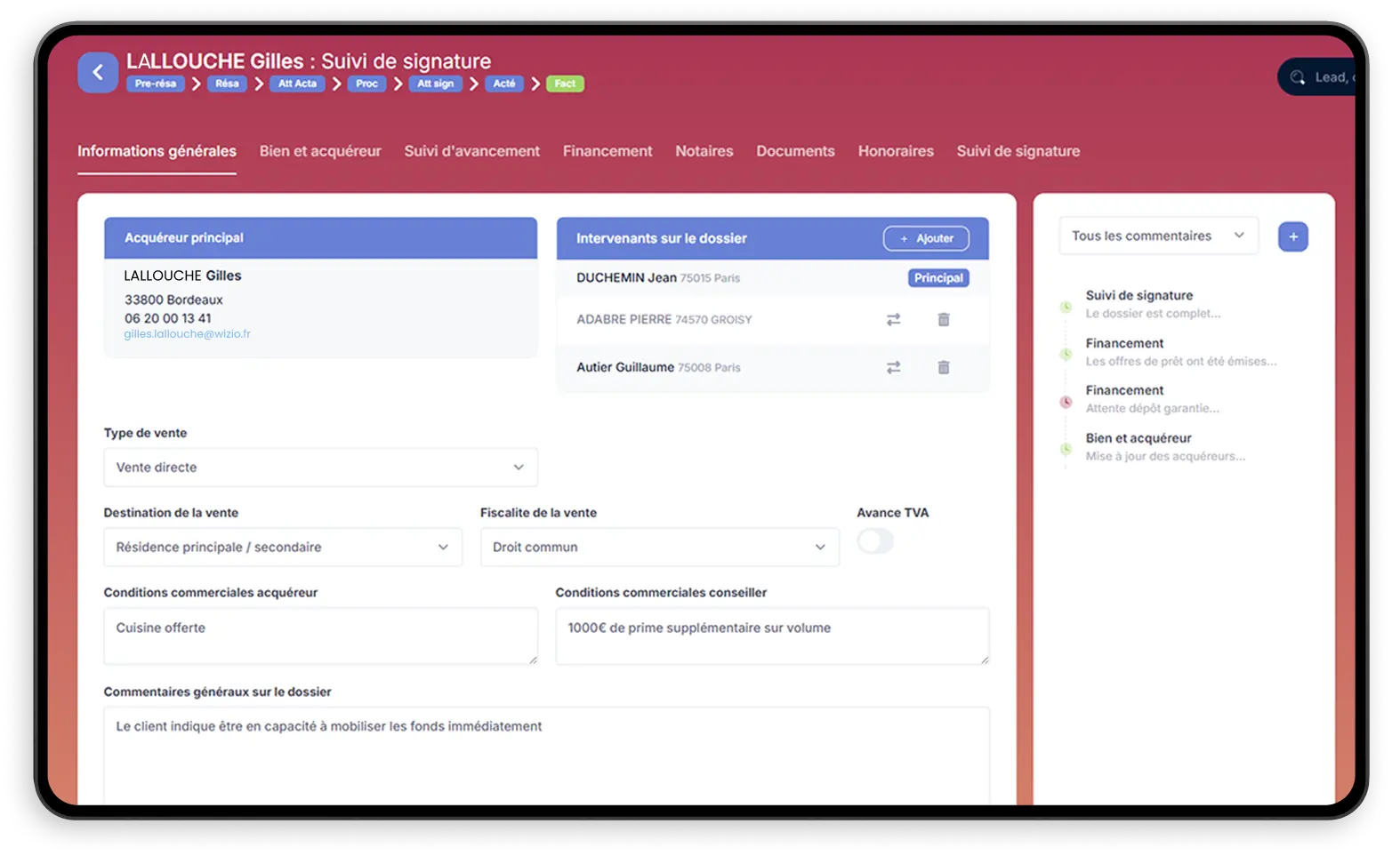Select the Résa step
This screenshot has width=1392, height=856.
(x=227, y=84)
